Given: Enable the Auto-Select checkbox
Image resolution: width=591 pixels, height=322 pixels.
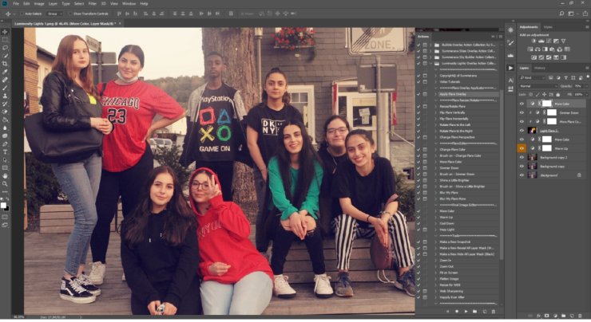Looking at the screenshot, I should point(24,14).
